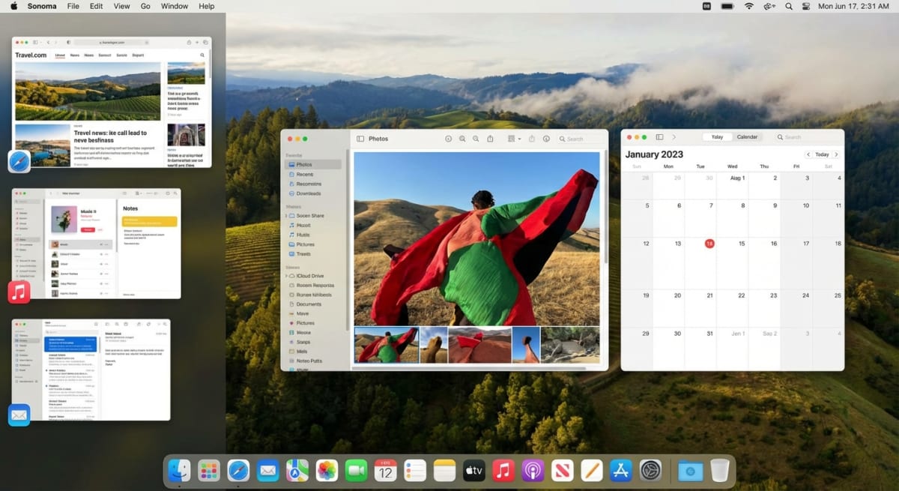This screenshot has width=899, height=491.
Task: Switch to the Calendar tab in Calendar window
Action: pos(747,137)
